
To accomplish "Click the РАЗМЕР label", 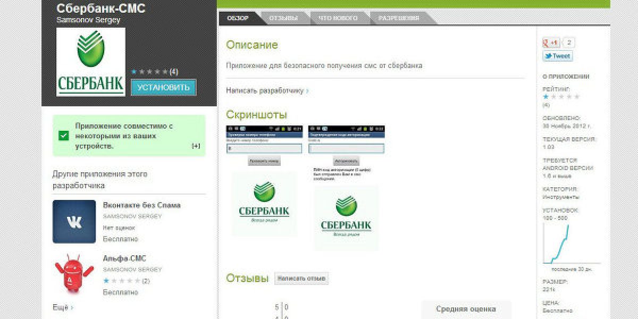I will tap(555, 282).
